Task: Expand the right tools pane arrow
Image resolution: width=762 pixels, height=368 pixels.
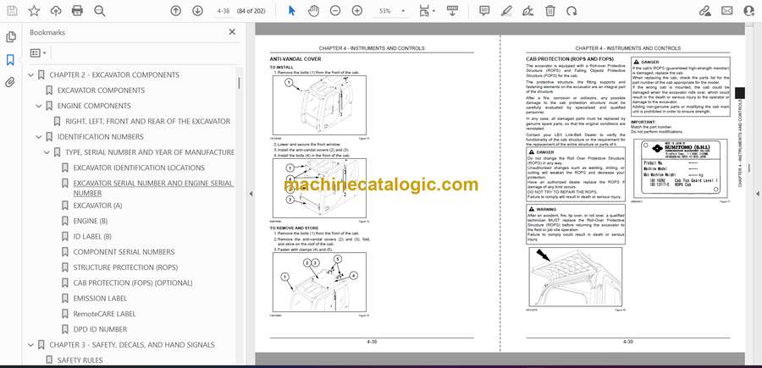Action: [x=758, y=193]
